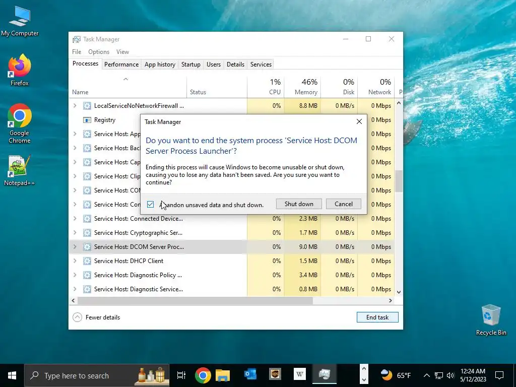Viewport: 516px width, 387px height.
Task: Sort processes by Disk column
Action: [x=339, y=87]
